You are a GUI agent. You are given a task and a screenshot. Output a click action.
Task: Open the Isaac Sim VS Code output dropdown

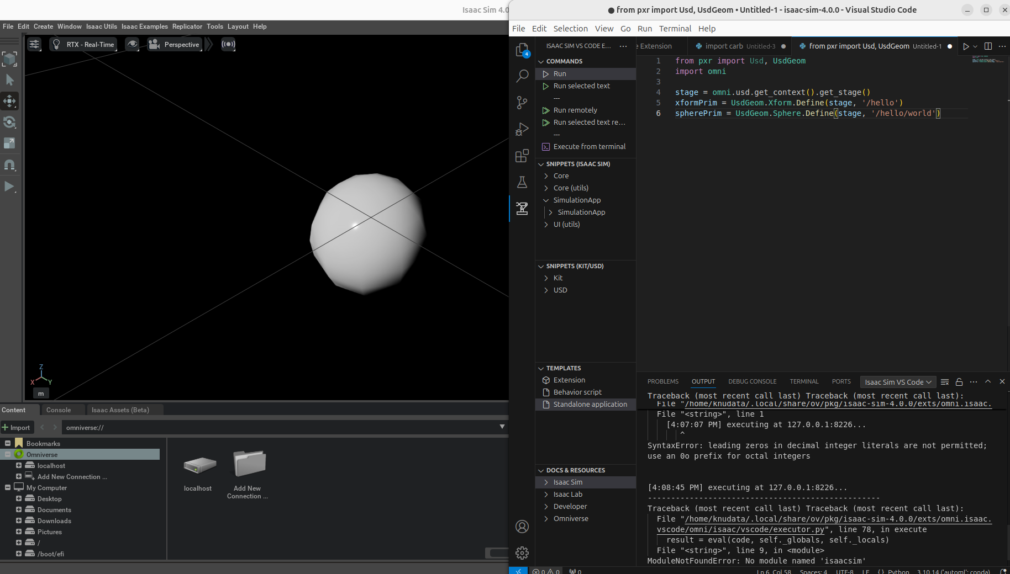897,382
